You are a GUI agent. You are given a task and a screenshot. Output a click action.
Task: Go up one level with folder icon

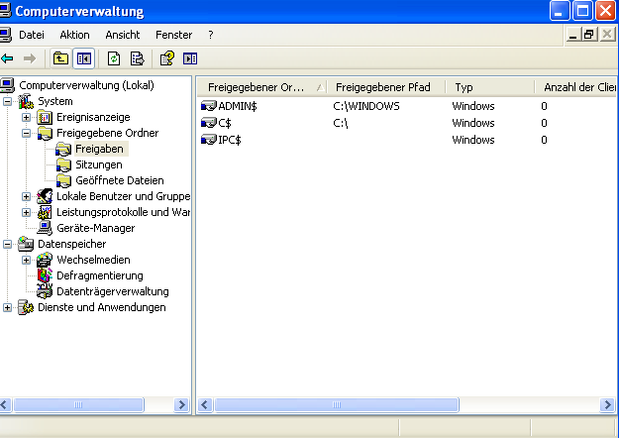coord(60,58)
